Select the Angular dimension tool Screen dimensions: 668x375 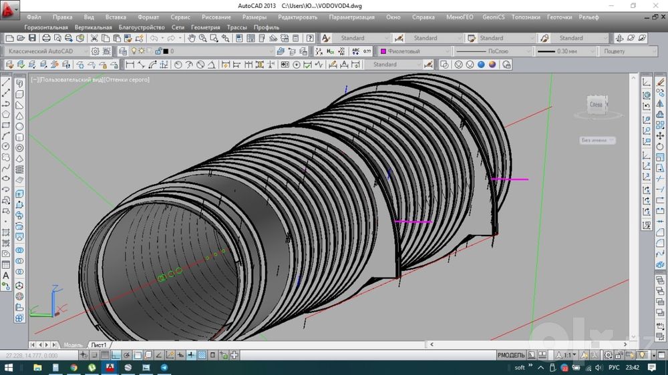211,65
